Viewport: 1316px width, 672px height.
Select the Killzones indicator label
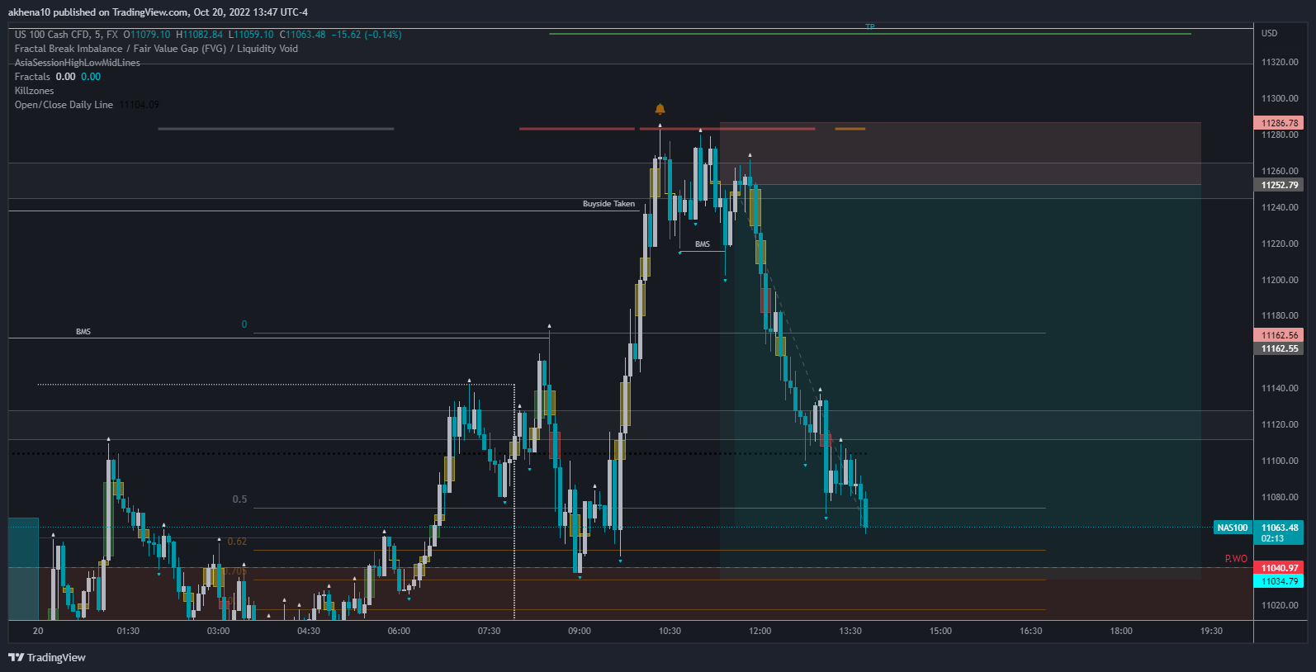[34, 91]
